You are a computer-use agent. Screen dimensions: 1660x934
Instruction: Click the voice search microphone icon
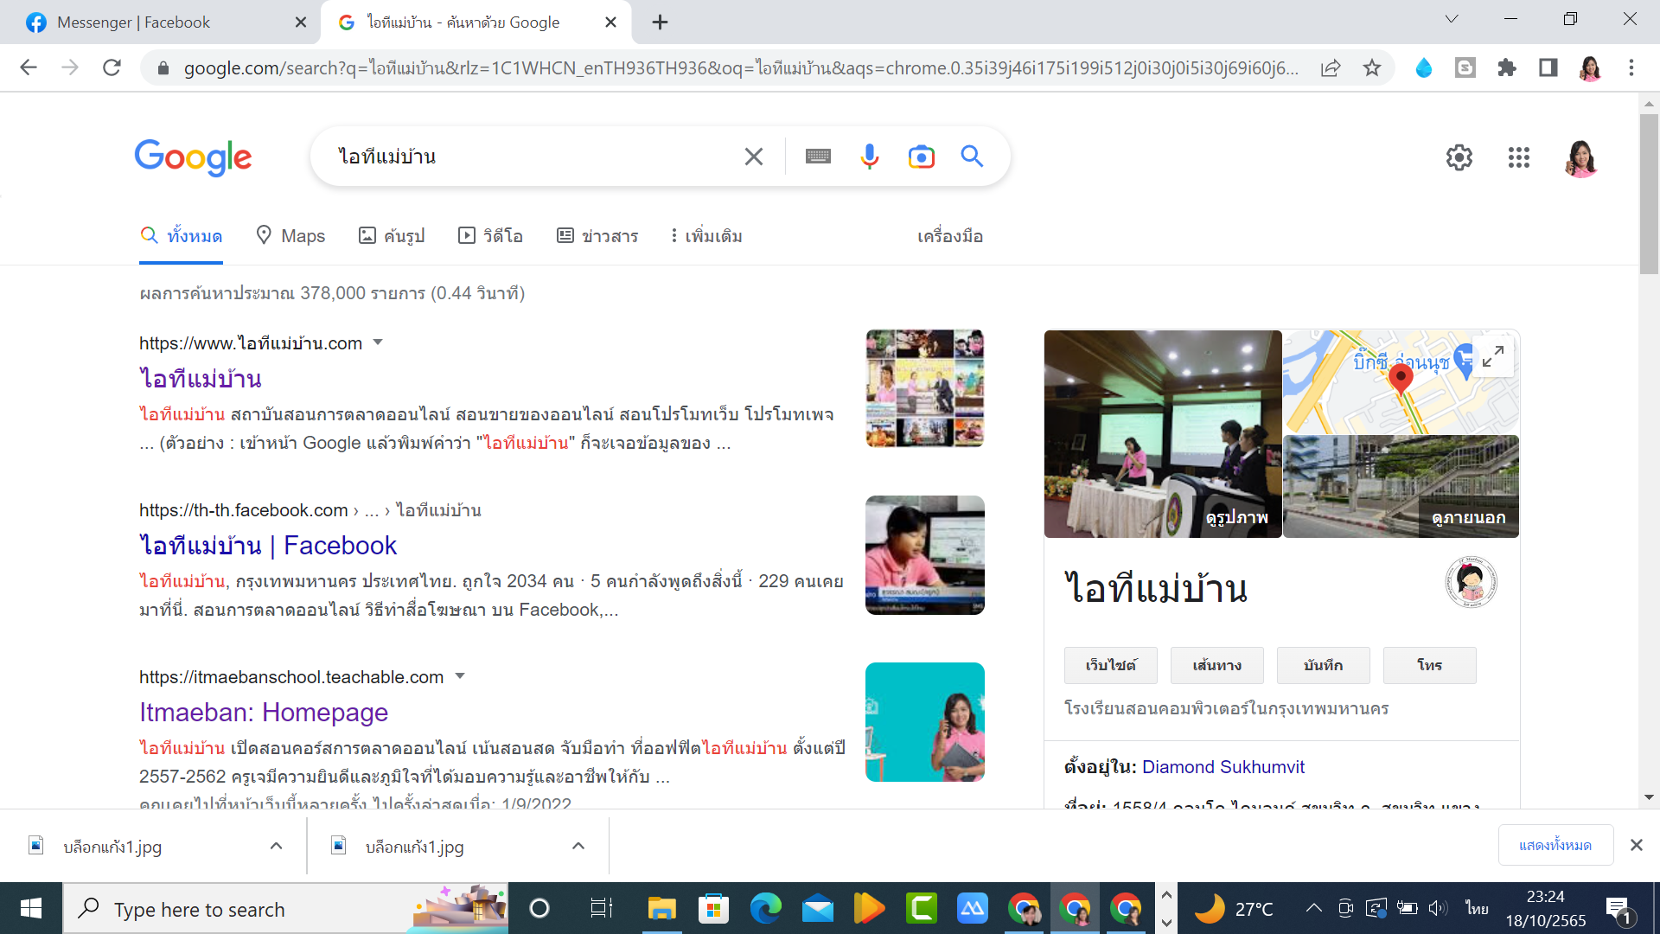[870, 157]
